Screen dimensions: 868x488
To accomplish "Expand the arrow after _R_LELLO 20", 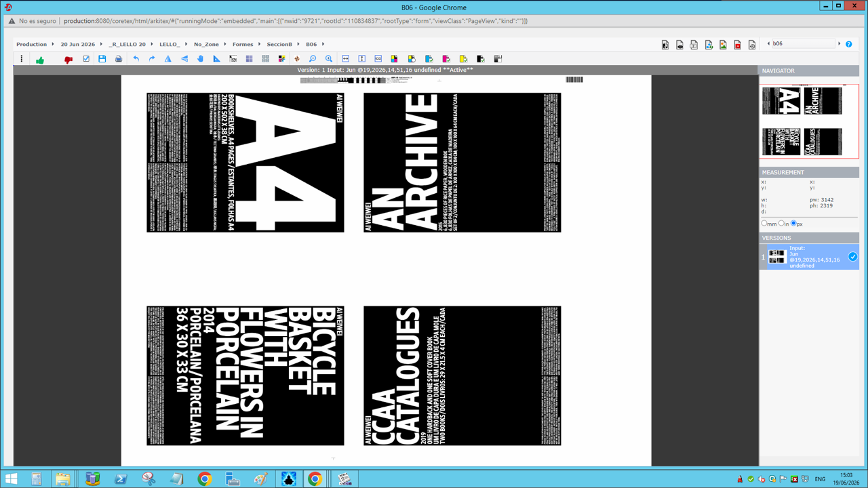I will click(x=152, y=45).
